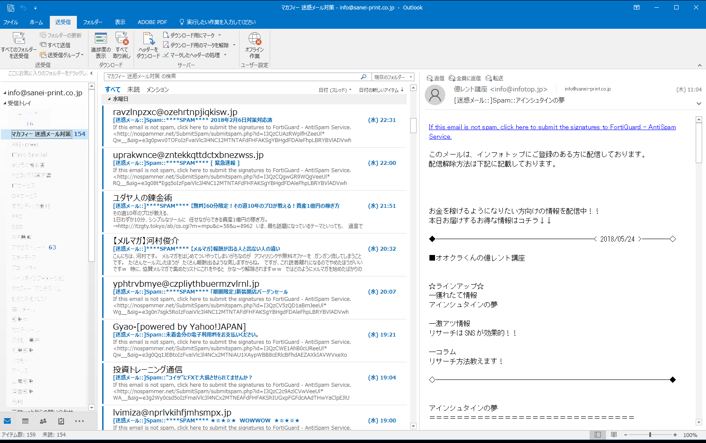Collapse the 水曜日 group
706x443 pixels.
109,99
